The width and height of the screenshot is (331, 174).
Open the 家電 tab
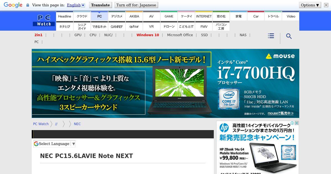[238, 16]
